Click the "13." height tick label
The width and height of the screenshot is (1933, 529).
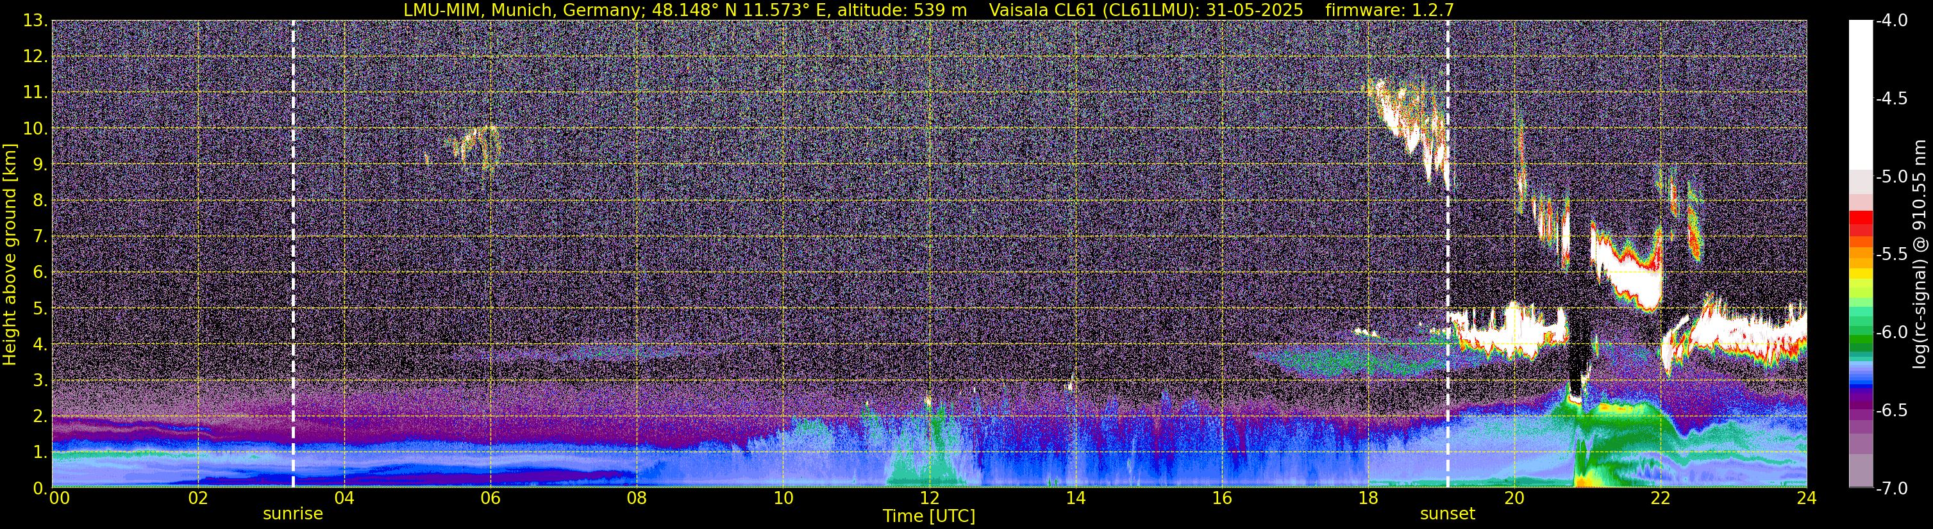[x=35, y=21]
